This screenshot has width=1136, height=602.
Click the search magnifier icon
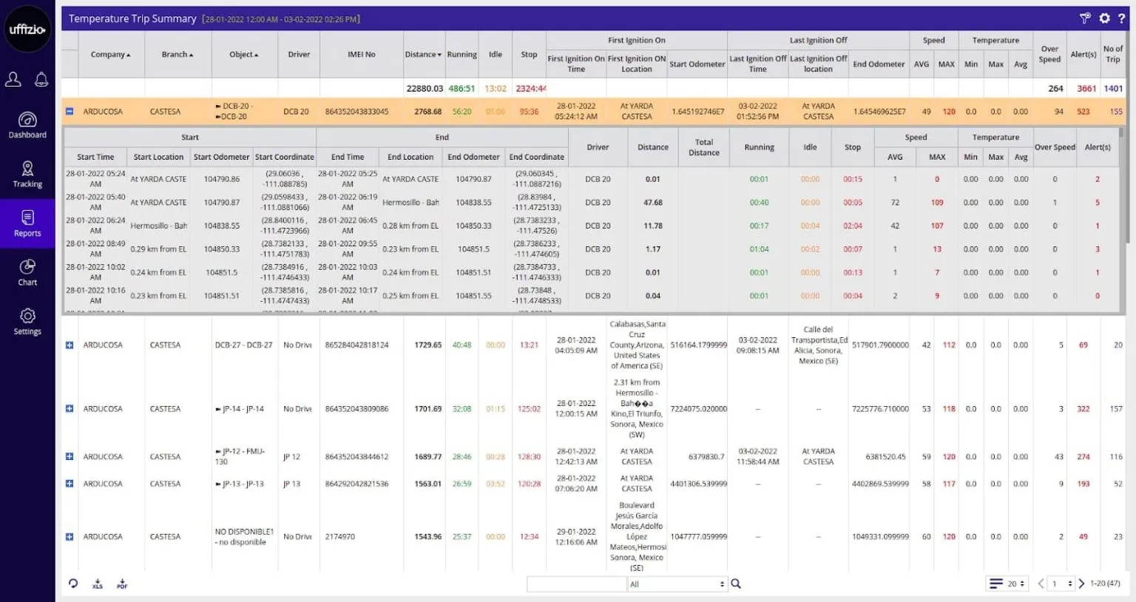tap(736, 584)
